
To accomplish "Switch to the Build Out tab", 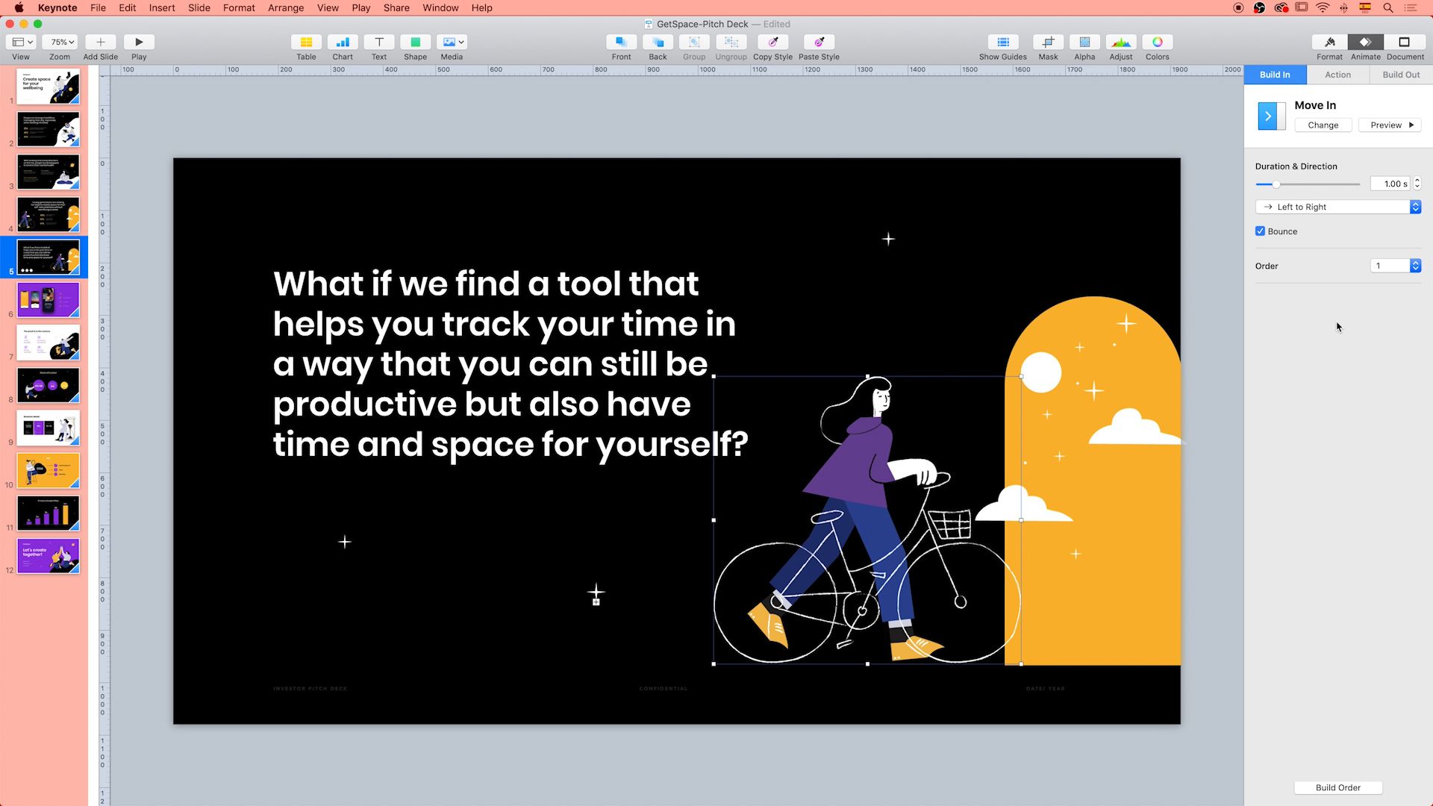I will (1401, 75).
